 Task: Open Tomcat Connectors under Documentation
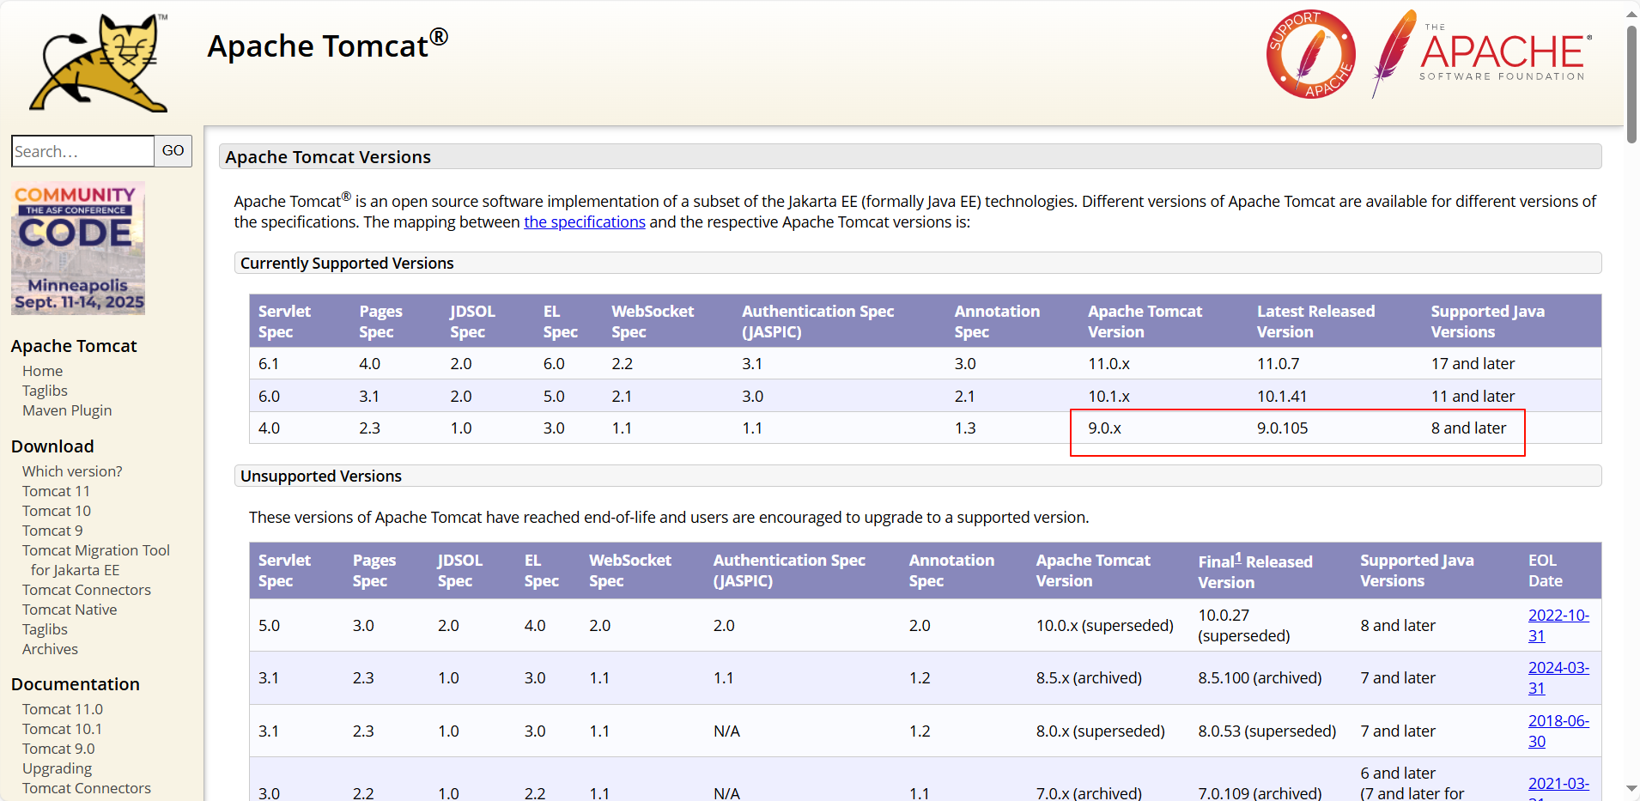[87, 788]
